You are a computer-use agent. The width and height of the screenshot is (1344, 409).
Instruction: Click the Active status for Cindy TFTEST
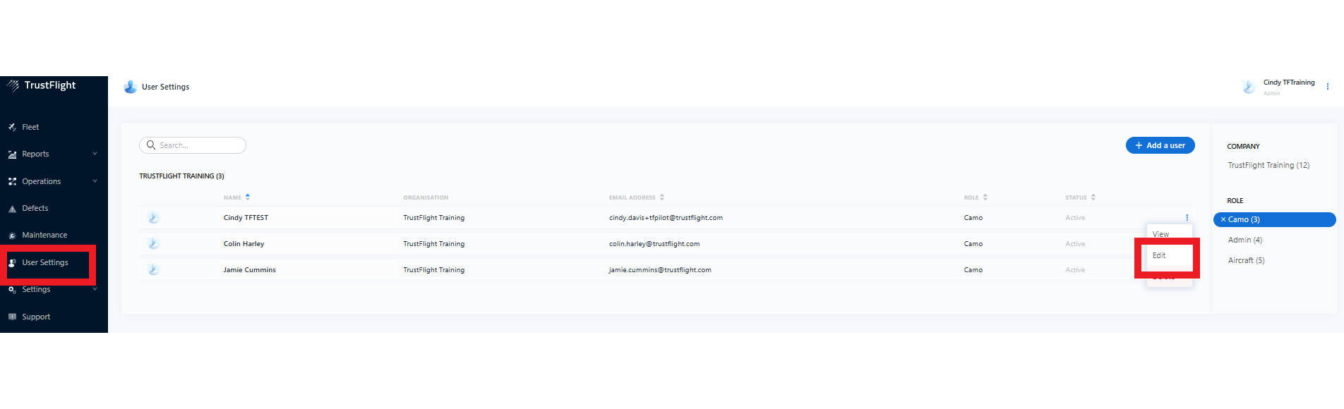pos(1075,218)
